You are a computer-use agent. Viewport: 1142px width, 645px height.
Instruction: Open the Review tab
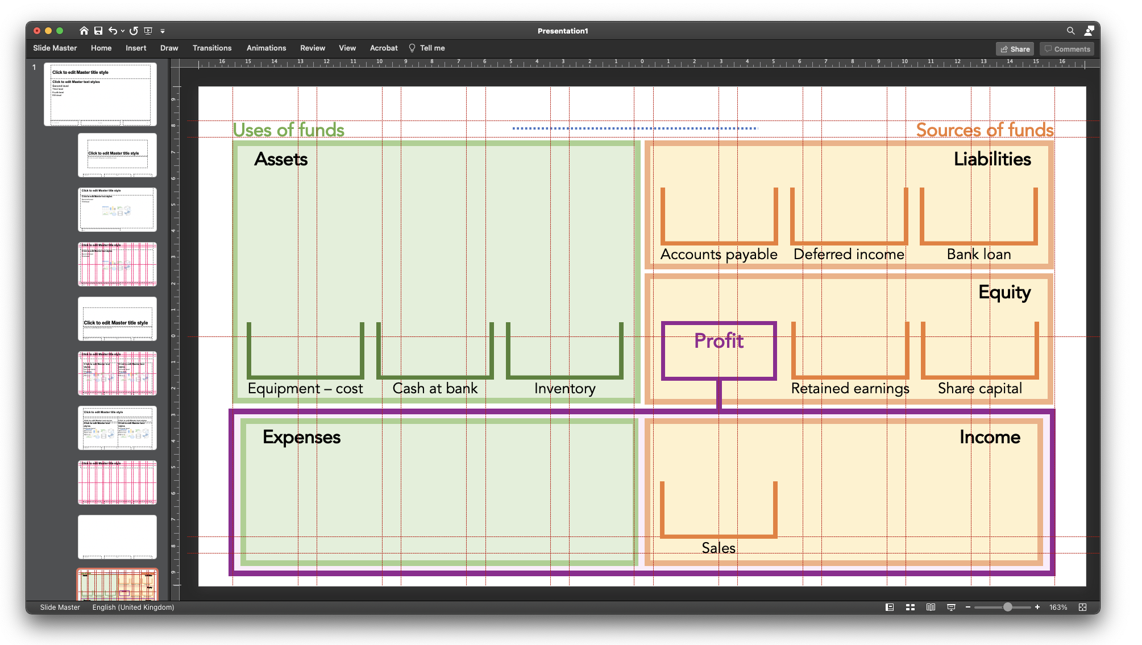tap(313, 48)
